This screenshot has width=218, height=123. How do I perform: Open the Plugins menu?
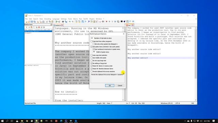(92, 19)
